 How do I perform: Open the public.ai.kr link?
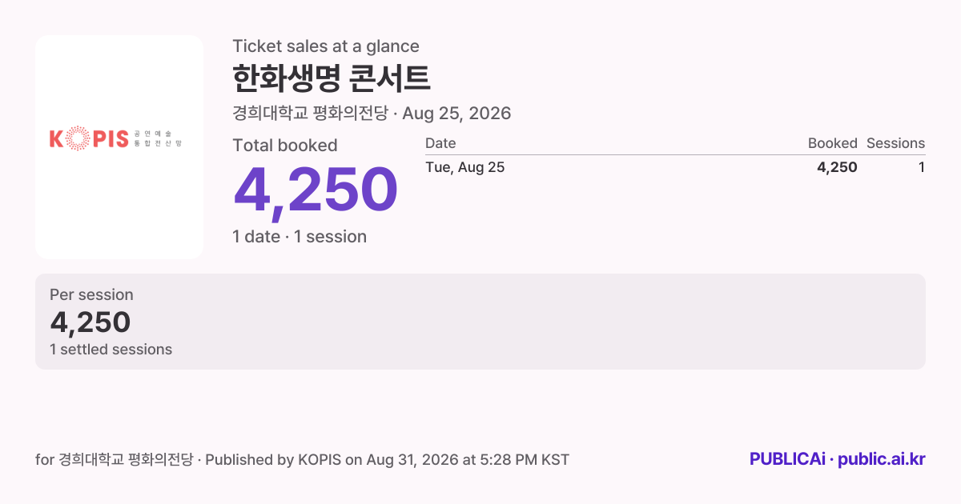pyautogui.click(x=882, y=459)
